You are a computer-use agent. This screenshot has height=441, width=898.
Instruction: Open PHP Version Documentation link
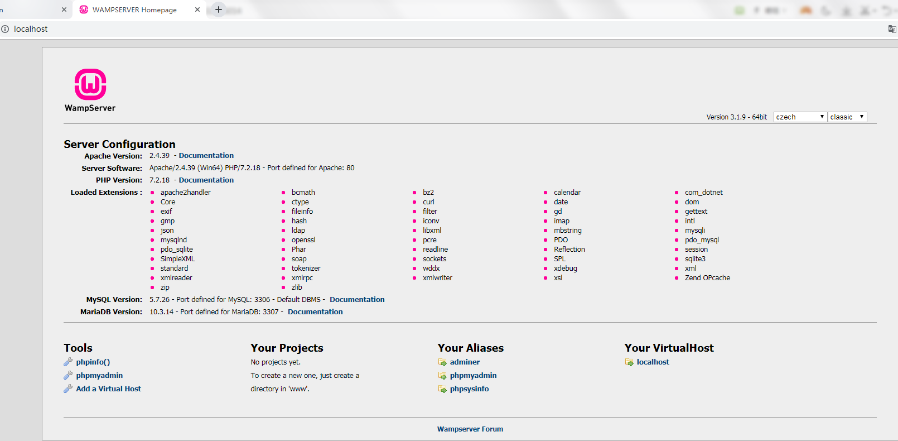(206, 180)
